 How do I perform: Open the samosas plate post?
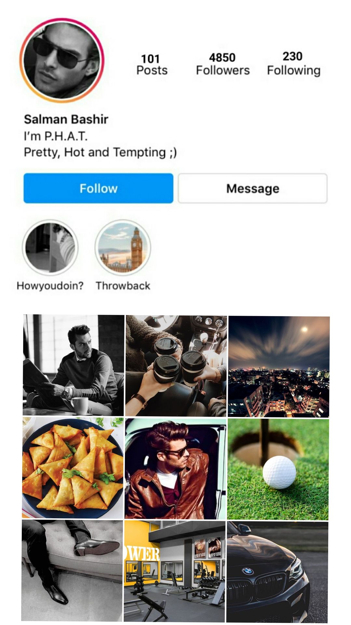click(73, 468)
